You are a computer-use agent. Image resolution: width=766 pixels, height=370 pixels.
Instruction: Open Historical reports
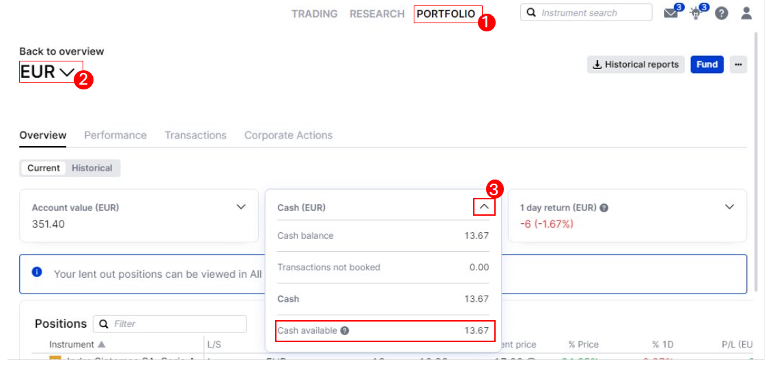tap(636, 64)
